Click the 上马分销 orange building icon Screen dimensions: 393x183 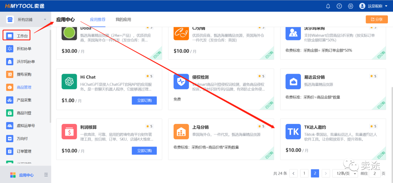(x=181, y=132)
